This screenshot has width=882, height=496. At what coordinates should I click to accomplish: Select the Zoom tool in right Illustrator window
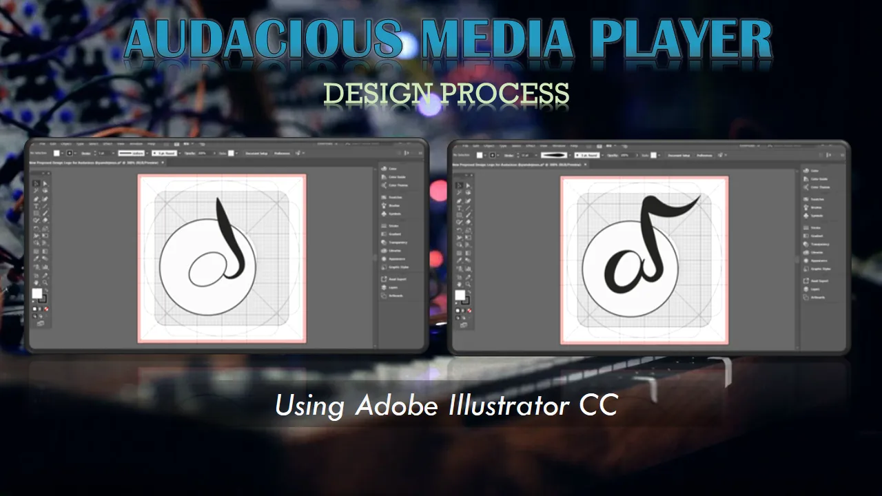click(469, 285)
